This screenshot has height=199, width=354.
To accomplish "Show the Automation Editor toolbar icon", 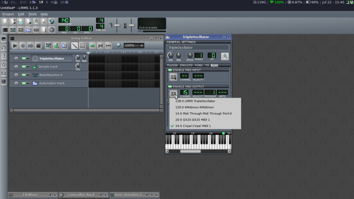I will point(28,30).
